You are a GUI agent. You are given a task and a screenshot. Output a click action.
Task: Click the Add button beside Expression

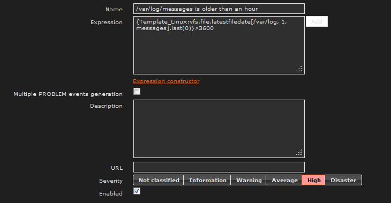pyautogui.click(x=317, y=21)
